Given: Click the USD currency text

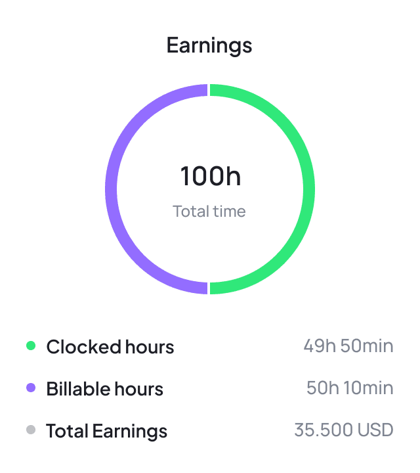Looking at the screenshot, I should (375, 431).
